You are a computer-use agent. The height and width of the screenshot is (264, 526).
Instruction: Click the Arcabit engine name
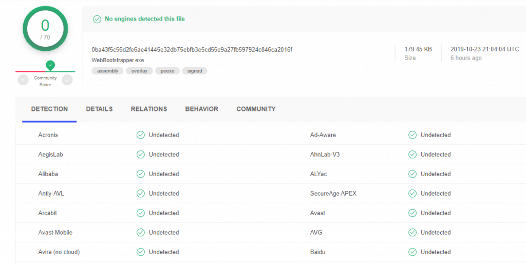coord(48,213)
